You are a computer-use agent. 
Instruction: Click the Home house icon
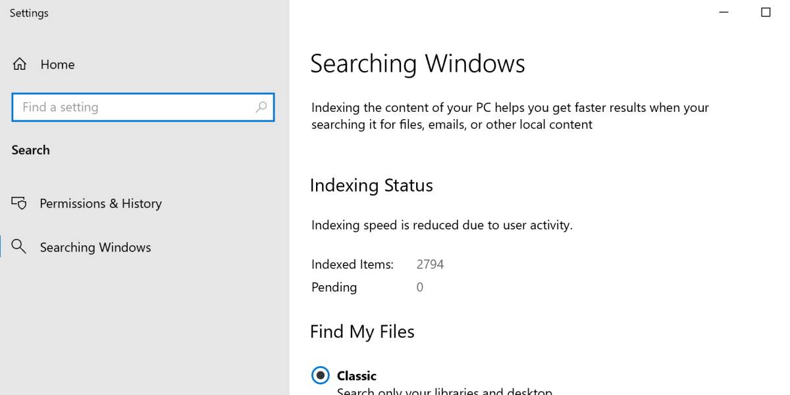(x=20, y=65)
